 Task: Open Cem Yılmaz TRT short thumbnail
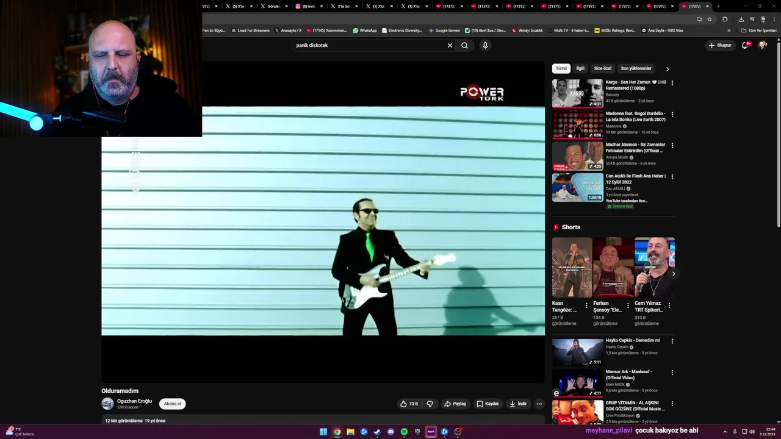(x=655, y=267)
